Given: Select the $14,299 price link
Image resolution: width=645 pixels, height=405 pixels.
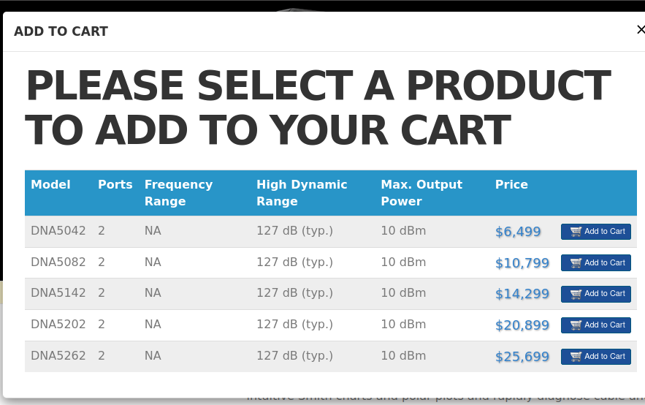Looking at the screenshot, I should pyautogui.click(x=522, y=294).
